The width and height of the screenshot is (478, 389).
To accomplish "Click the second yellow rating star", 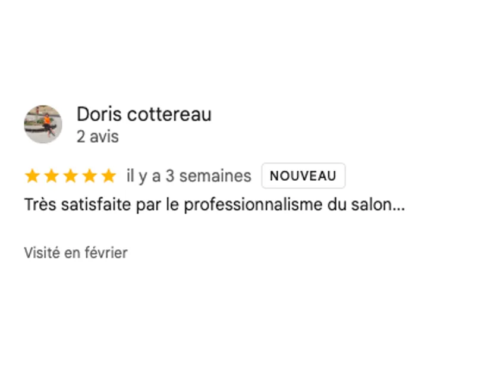I will [51, 176].
